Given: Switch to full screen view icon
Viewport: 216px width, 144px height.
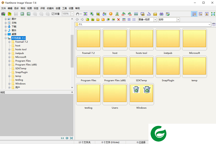Looking at the screenshot, I should pyautogui.click(x=213, y=14).
